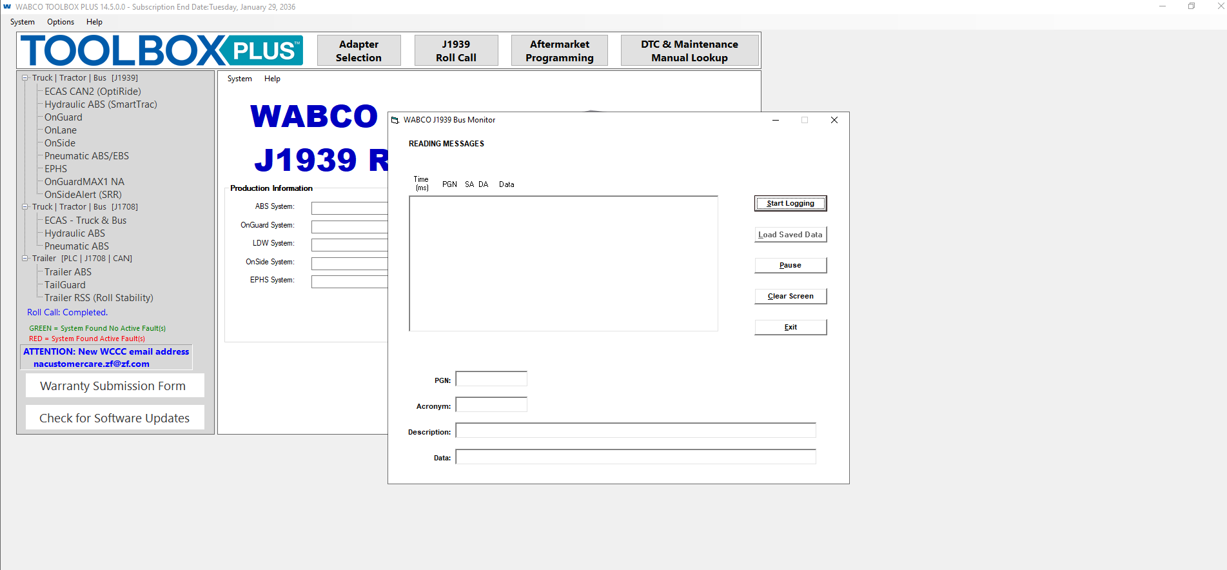
Task: Click the Data input field
Action: coord(636,457)
